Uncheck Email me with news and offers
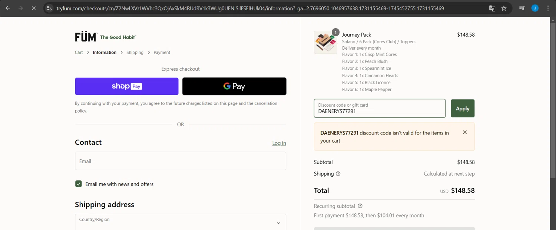The image size is (556, 230). click(79, 184)
